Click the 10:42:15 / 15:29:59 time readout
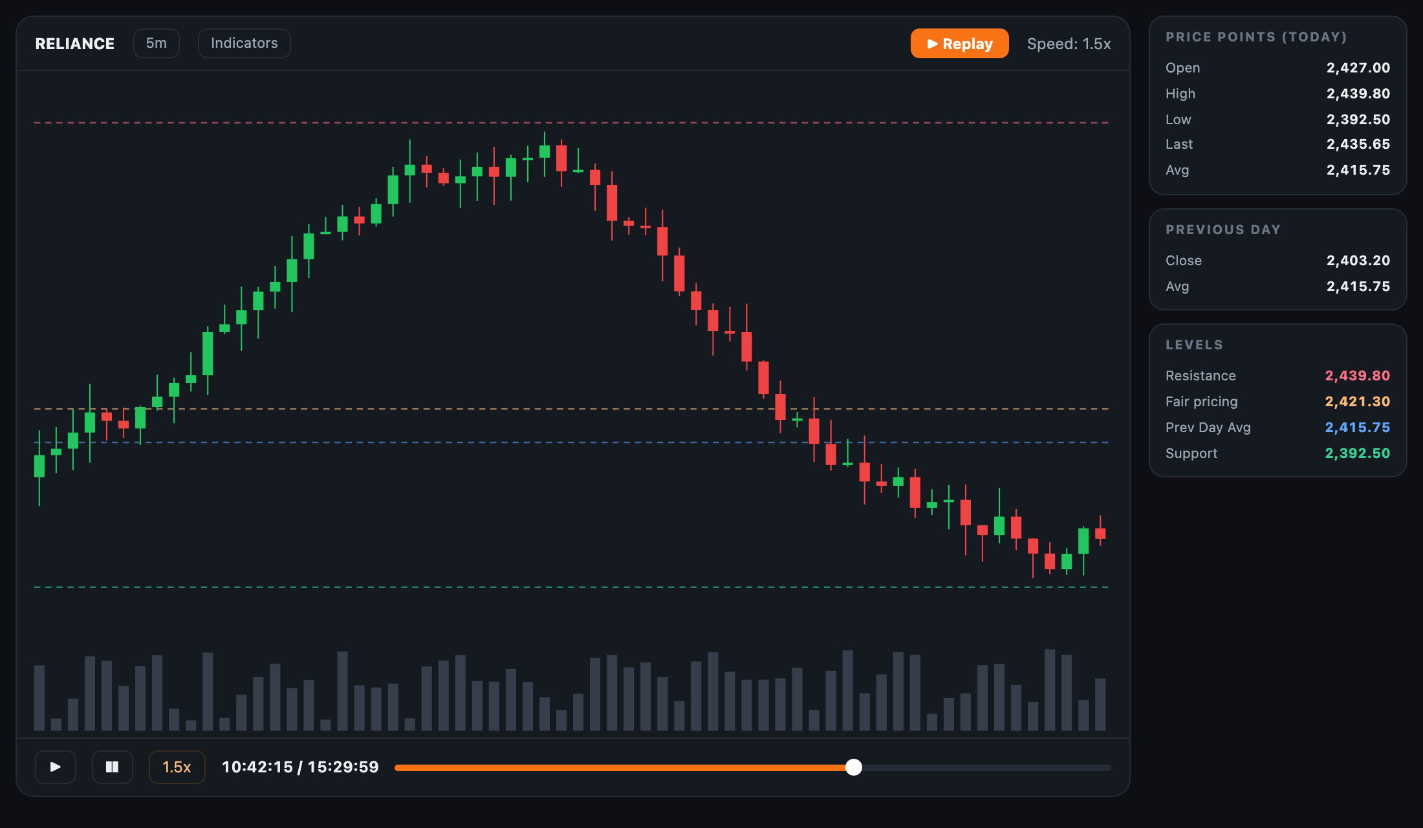The height and width of the screenshot is (828, 1423). pyautogui.click(x=300, y=767)
